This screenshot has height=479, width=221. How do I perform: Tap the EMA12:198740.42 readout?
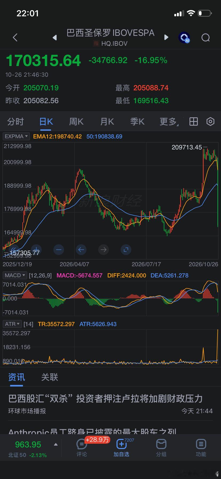pyautogui.click(x=57, y=136)
